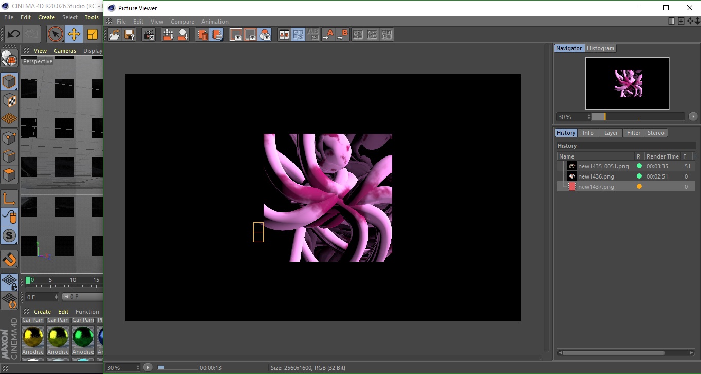This screenshot has width=701, height=374.
Task: Toggle the locked workplane icon
Action: 9,282
